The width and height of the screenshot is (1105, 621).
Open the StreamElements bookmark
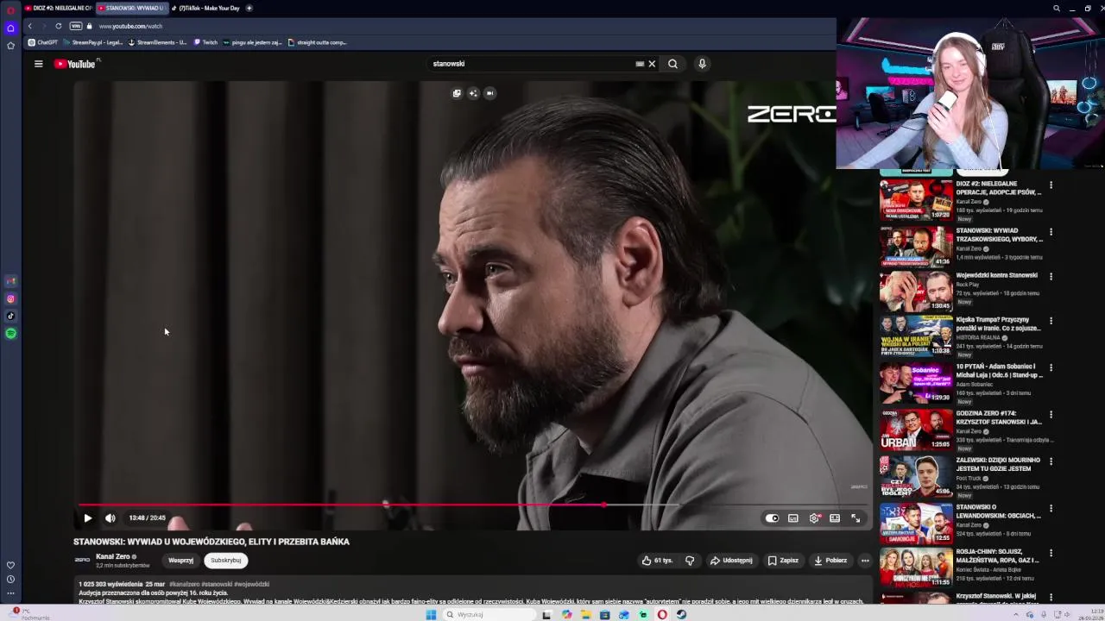click(157, 42)
